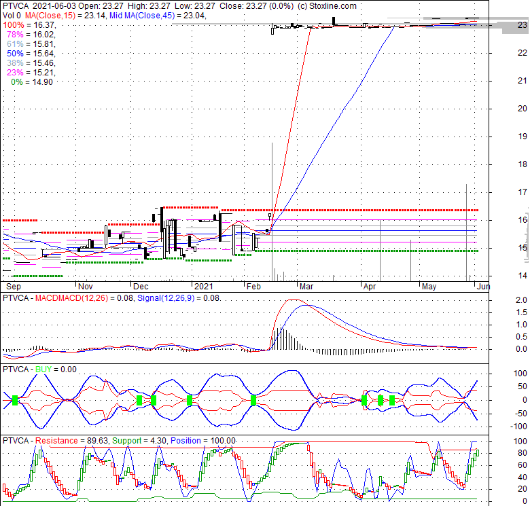Click the Sep label on time axis

pos(14,287)
